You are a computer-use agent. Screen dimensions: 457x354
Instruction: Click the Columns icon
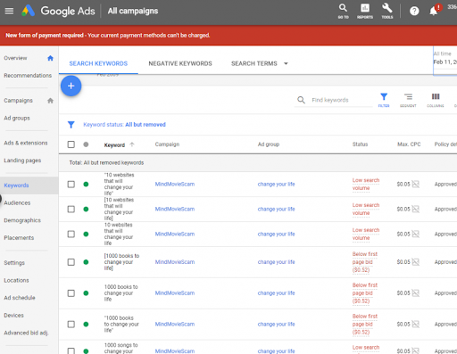(x=436, y=100)
